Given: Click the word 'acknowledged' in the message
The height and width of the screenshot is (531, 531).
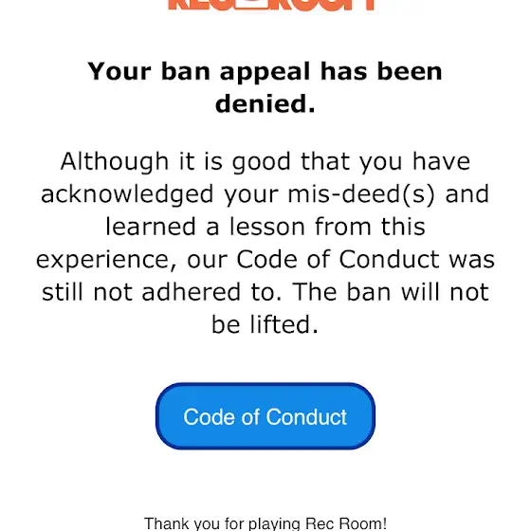Looking at the screenshot, I should tap(127, 194).
